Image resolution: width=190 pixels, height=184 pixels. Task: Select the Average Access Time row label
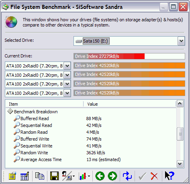41,159
